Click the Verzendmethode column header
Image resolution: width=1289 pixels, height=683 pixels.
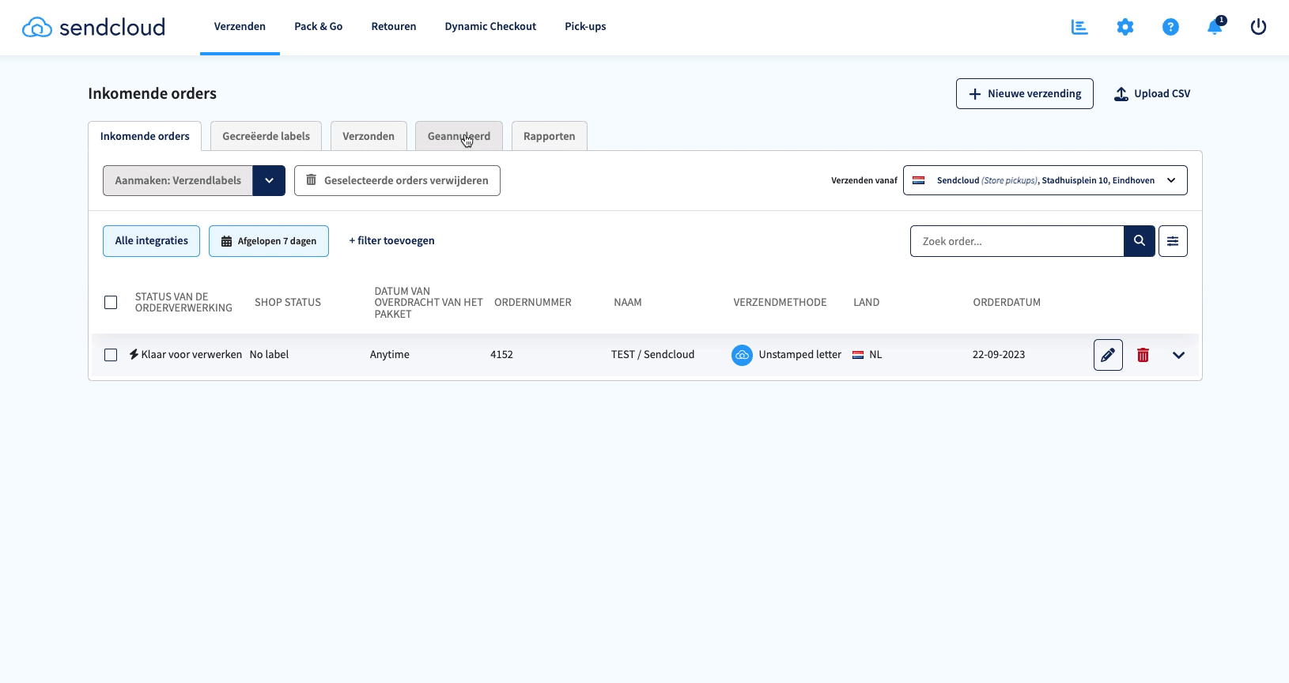(780, 303)
